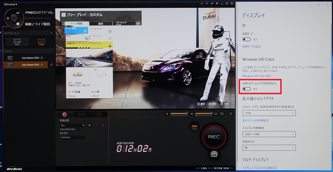Select the 設定 tab in the game preview
The width and height of the screenshot is (333, 172).
click(x=101, y=24)
